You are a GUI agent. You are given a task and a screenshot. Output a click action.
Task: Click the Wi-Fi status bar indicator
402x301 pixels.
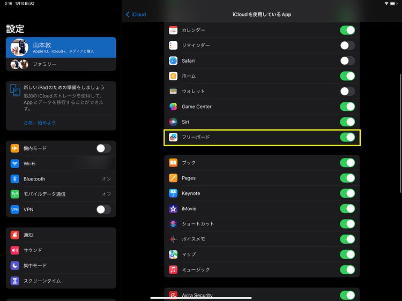386,4
